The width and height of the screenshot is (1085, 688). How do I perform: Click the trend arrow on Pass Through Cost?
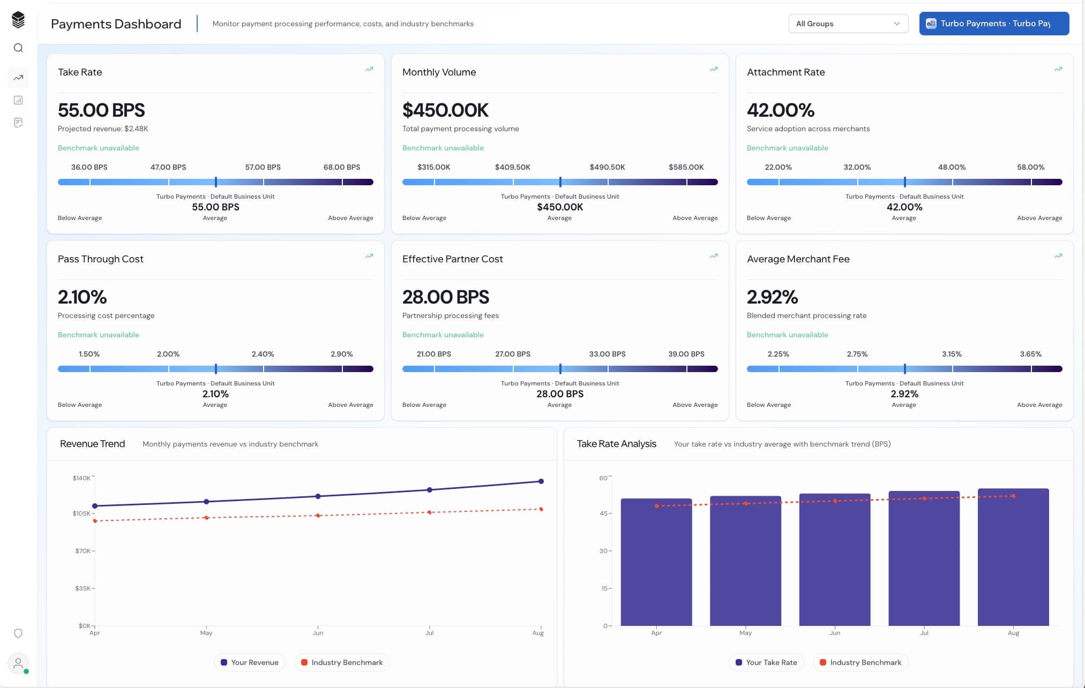click(x=369, y=256)
